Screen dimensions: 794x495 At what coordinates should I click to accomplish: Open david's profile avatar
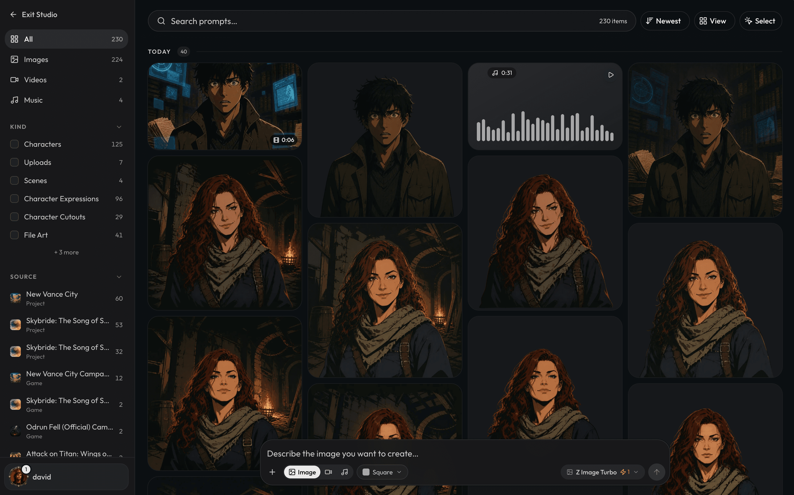point(19,477)
